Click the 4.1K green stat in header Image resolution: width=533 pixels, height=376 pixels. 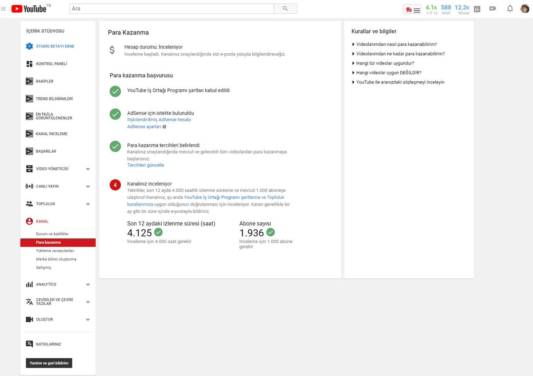click(x=431, y=8)
